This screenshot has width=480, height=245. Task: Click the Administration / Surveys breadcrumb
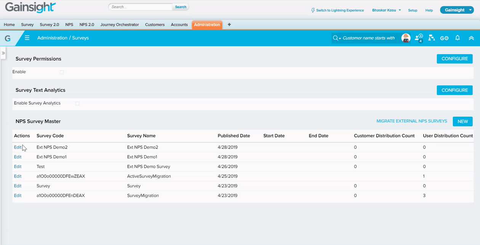[x=63, y=38]
